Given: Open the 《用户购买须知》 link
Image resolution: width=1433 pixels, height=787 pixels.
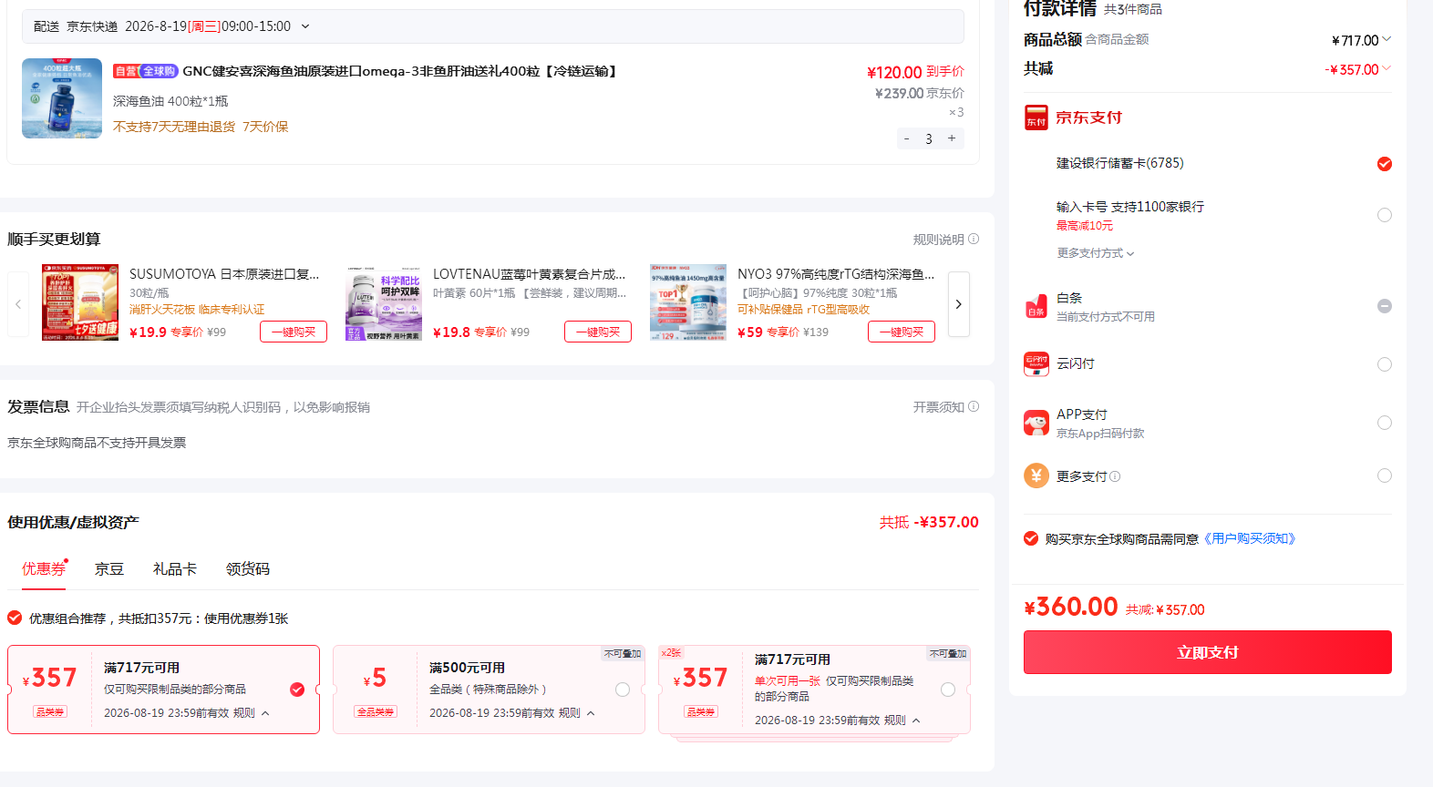Looking at the screenshot, I should click(x=1250, y=538).
